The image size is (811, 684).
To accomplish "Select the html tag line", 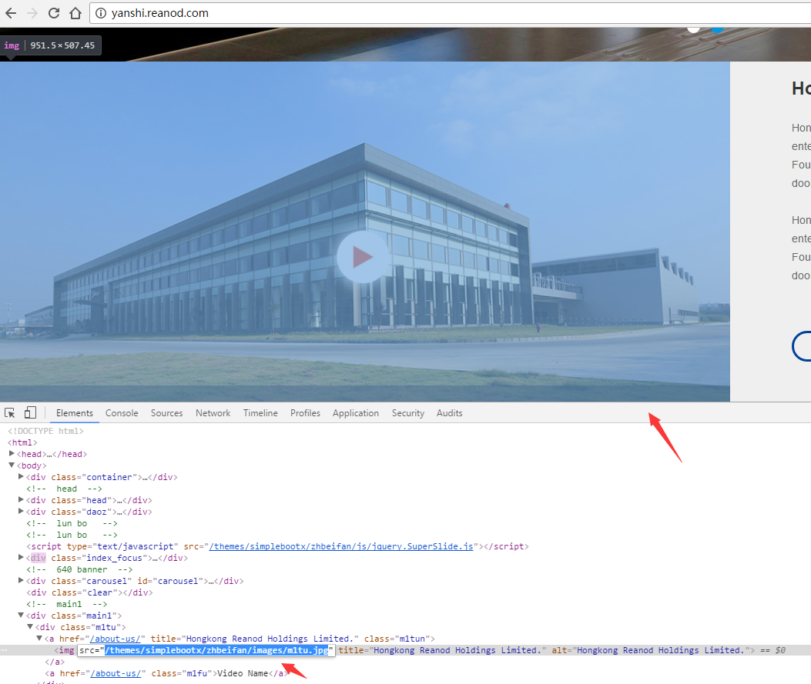I will 22,442.
